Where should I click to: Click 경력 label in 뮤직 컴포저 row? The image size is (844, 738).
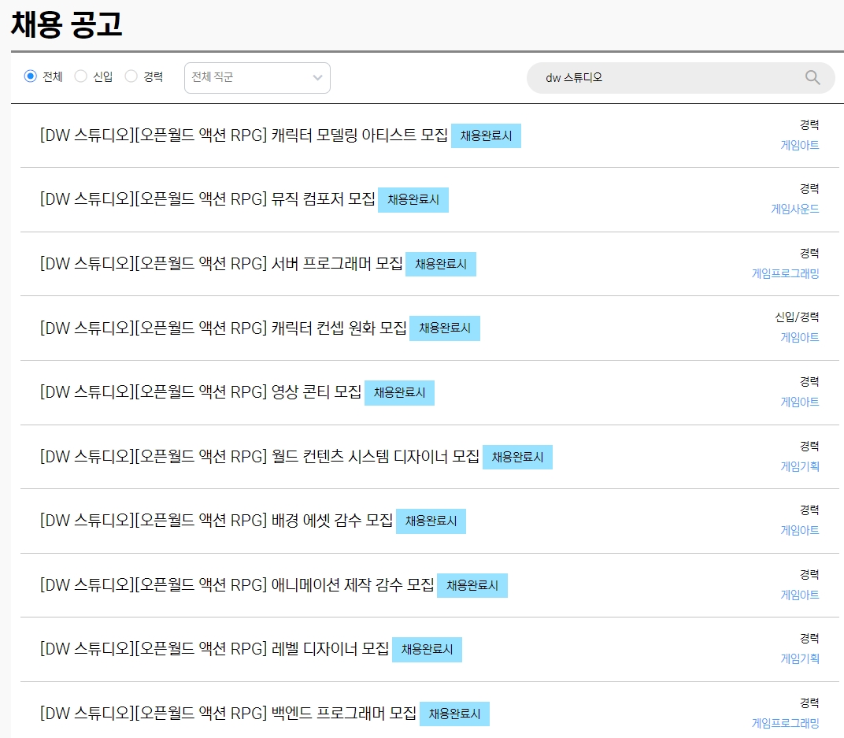tap(809, 189)
